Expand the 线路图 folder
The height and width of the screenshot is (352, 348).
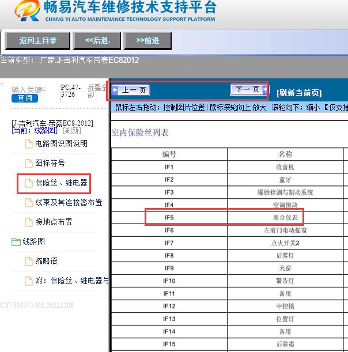[33, 241]
